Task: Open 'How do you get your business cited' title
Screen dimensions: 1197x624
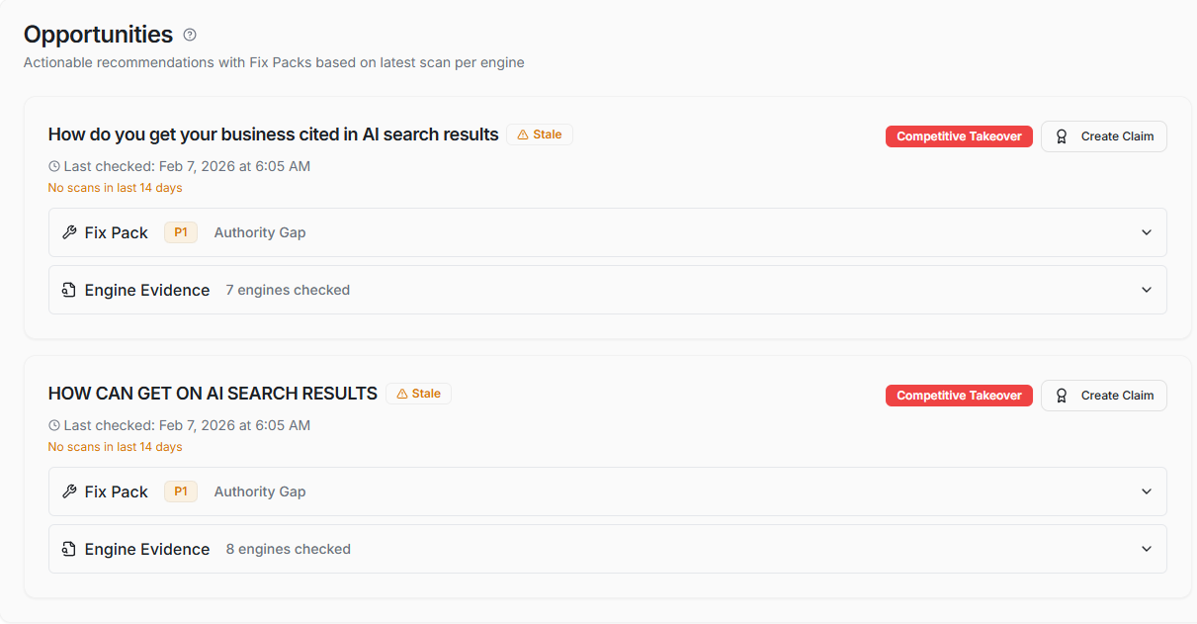Action: click(x=273, y=134)
